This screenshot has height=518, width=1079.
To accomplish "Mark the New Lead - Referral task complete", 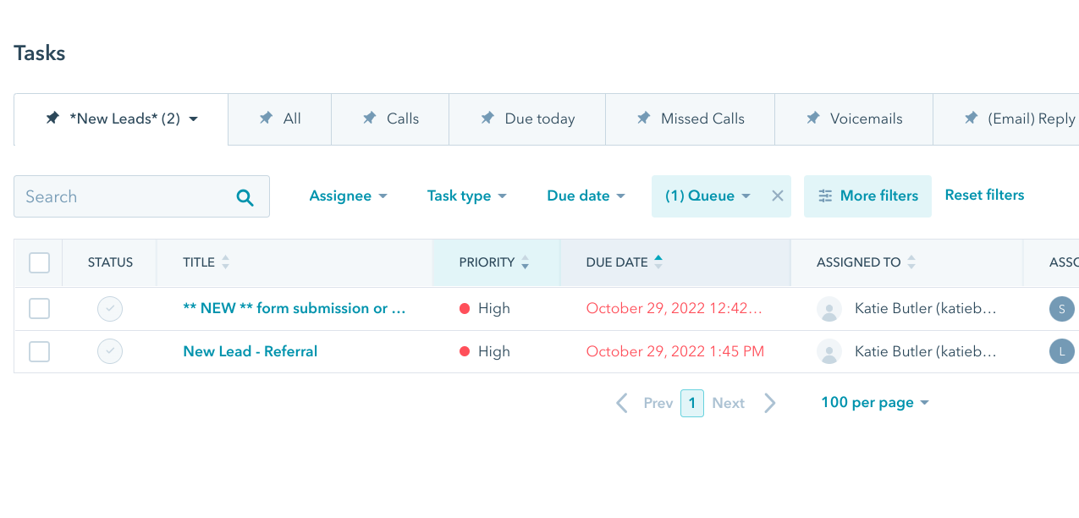I will (110, 351).
